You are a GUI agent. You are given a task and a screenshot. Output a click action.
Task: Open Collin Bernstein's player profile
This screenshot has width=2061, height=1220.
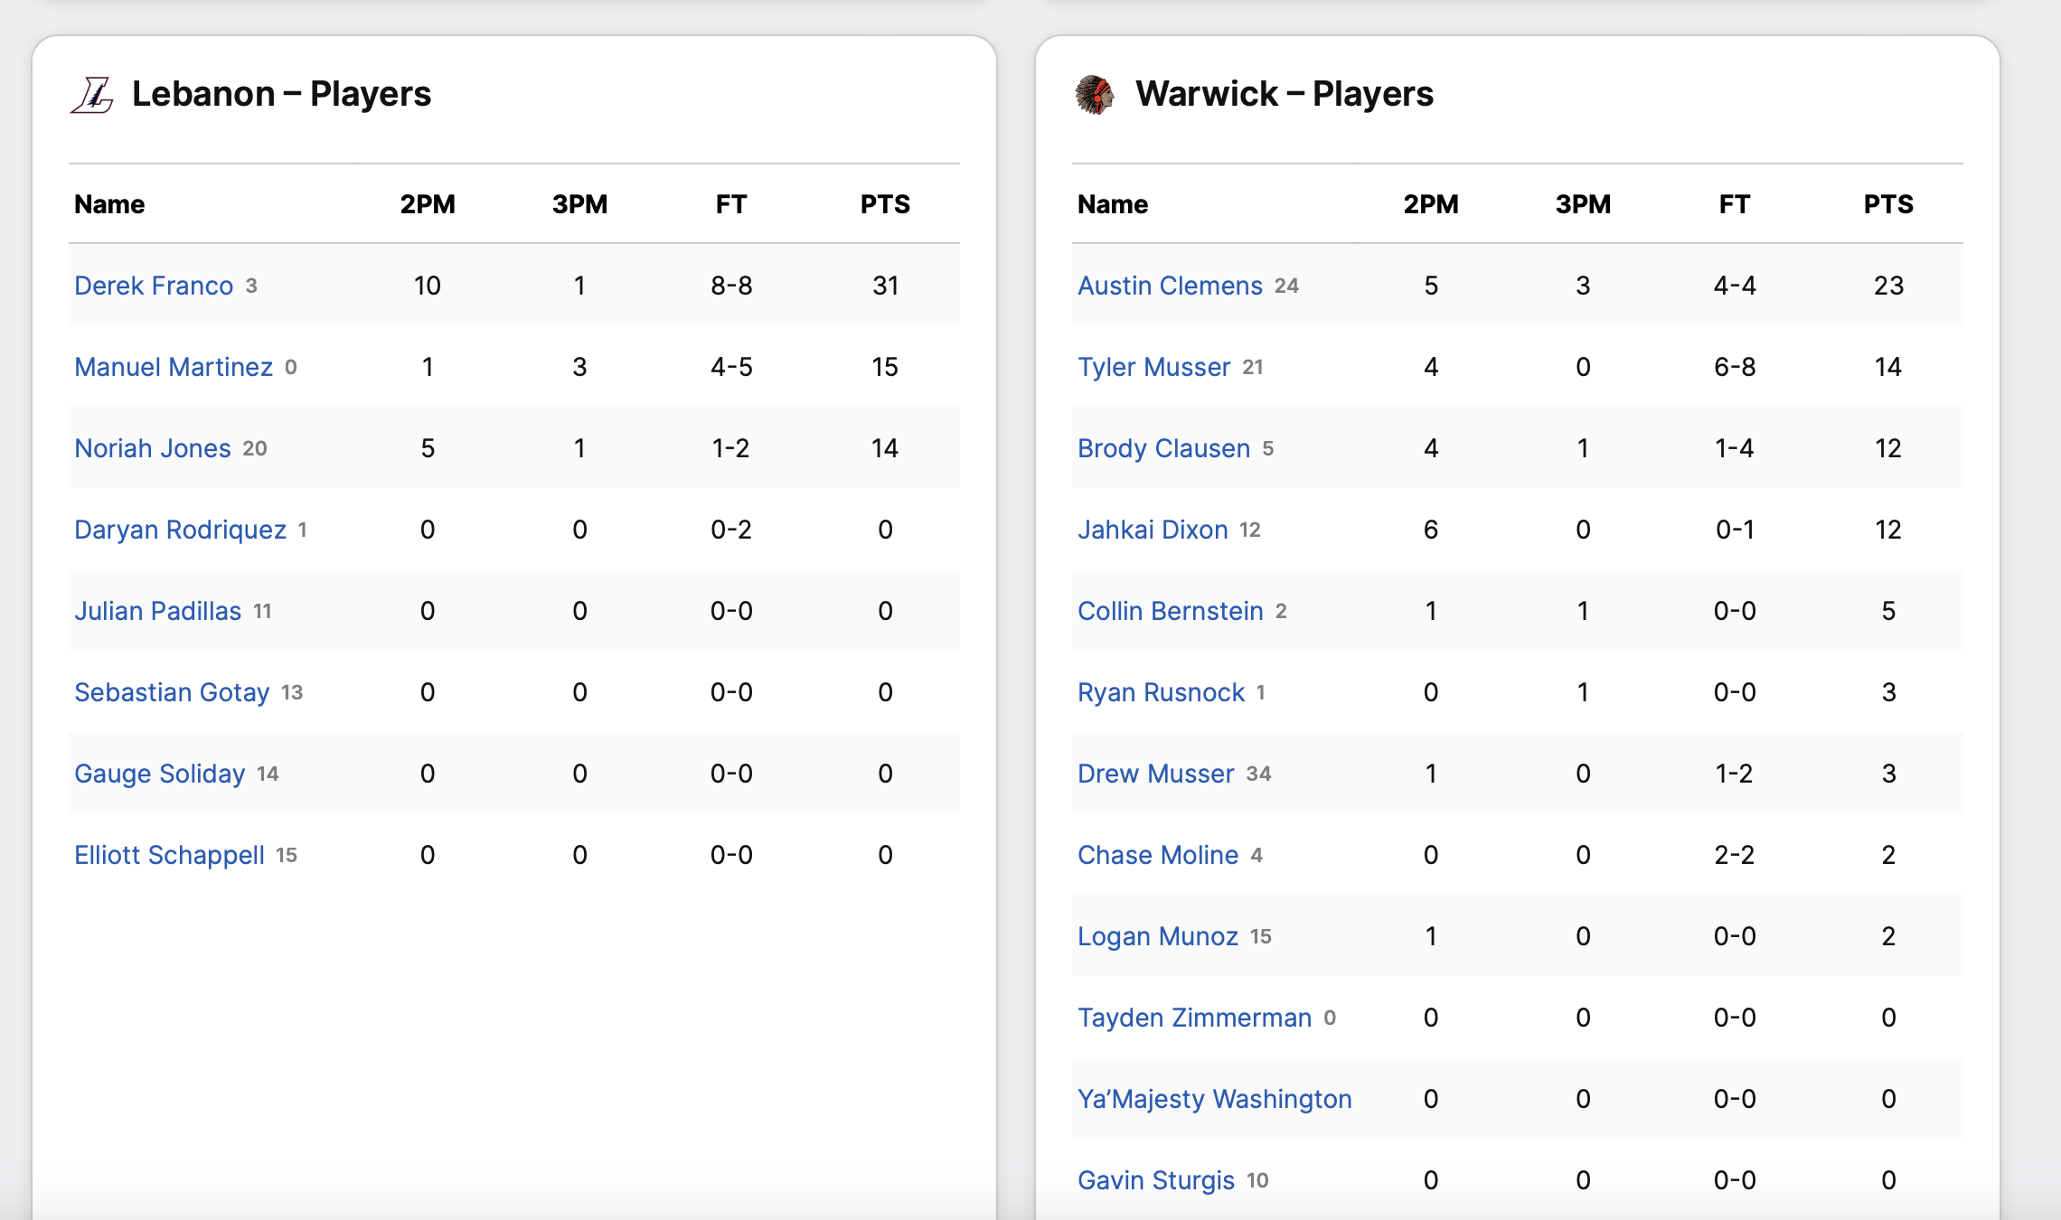[1170, 611]
